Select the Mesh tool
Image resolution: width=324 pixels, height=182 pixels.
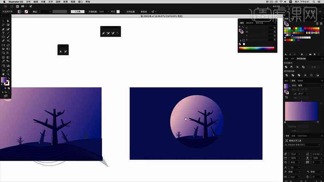click(3, 58)
